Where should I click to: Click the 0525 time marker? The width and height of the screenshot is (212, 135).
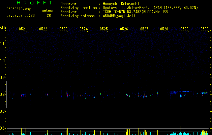pyautogui.click(x=104, y=29)
